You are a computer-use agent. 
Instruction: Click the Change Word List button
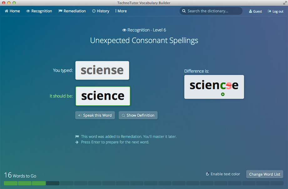[x=265, y=174]
